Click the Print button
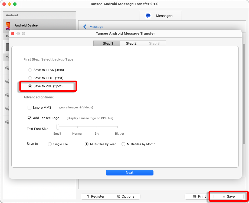 click(x=199, y=197)
